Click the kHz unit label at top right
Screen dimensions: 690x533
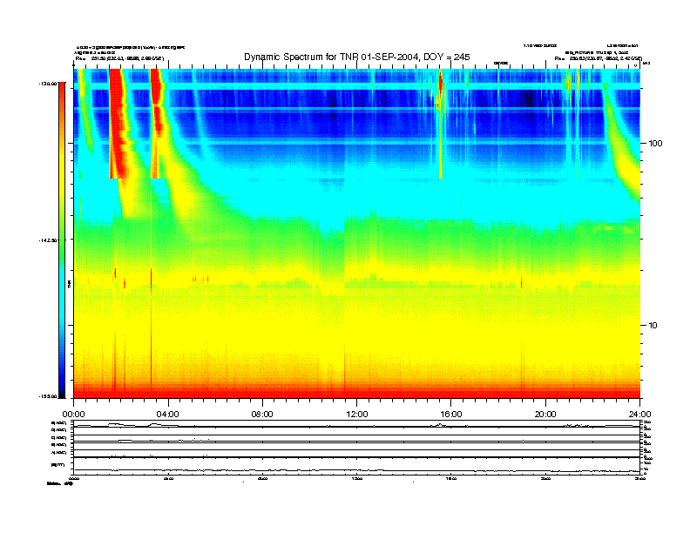coord(646,64)
